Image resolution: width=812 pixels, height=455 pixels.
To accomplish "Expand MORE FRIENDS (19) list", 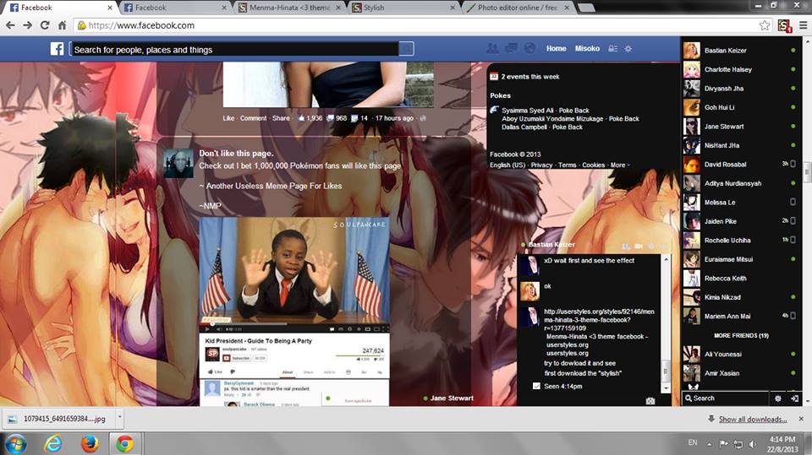I will pos(741,336).
